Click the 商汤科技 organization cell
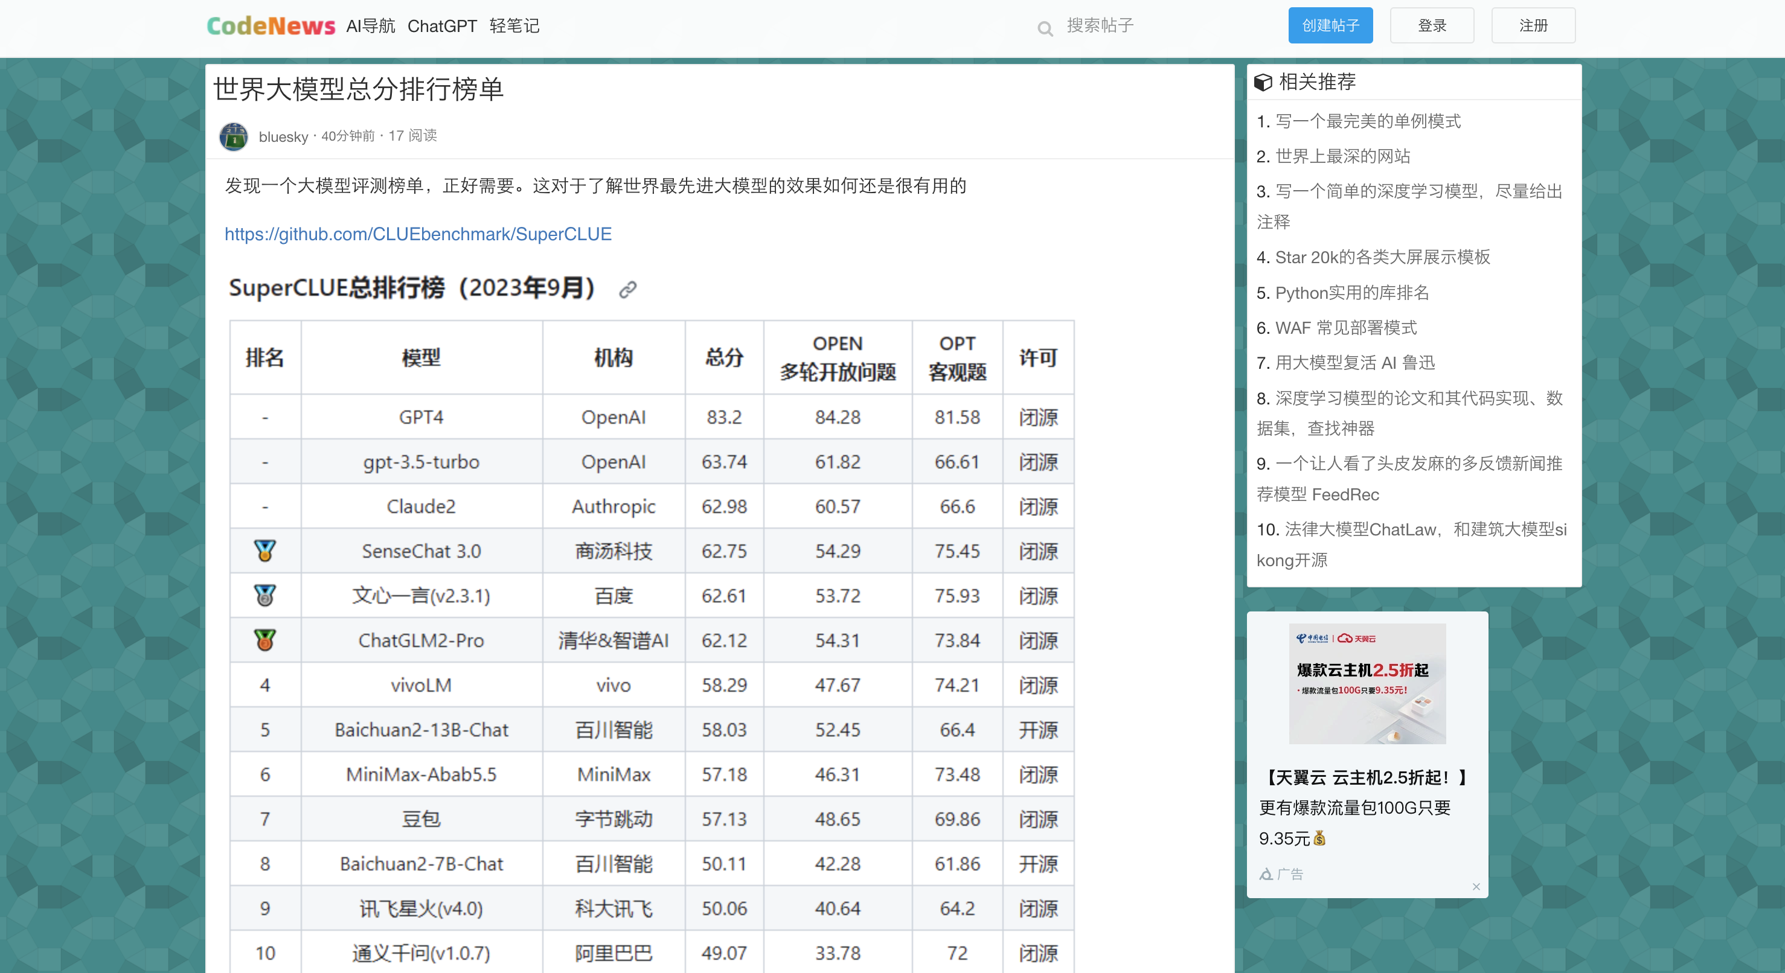Image resolution: width=1785 pixels, height=973 pixels. [614, 550]
